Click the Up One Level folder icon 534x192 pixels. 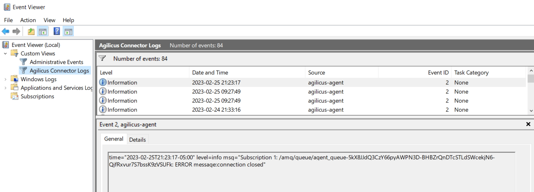point(31,32)
